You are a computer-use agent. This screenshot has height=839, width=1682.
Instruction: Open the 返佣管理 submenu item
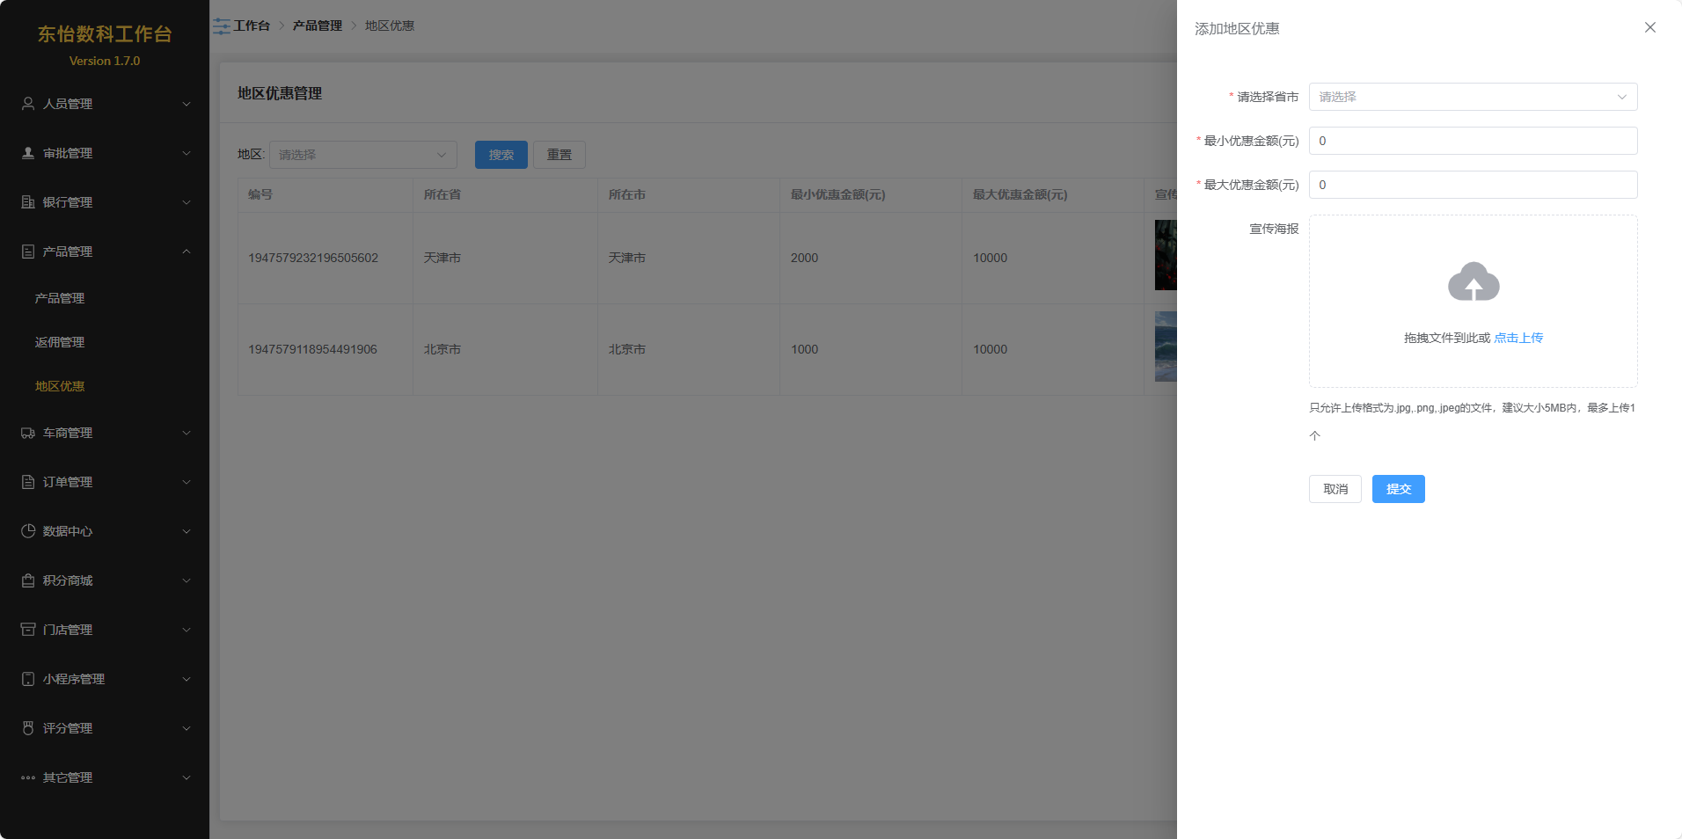coord(60,342)
